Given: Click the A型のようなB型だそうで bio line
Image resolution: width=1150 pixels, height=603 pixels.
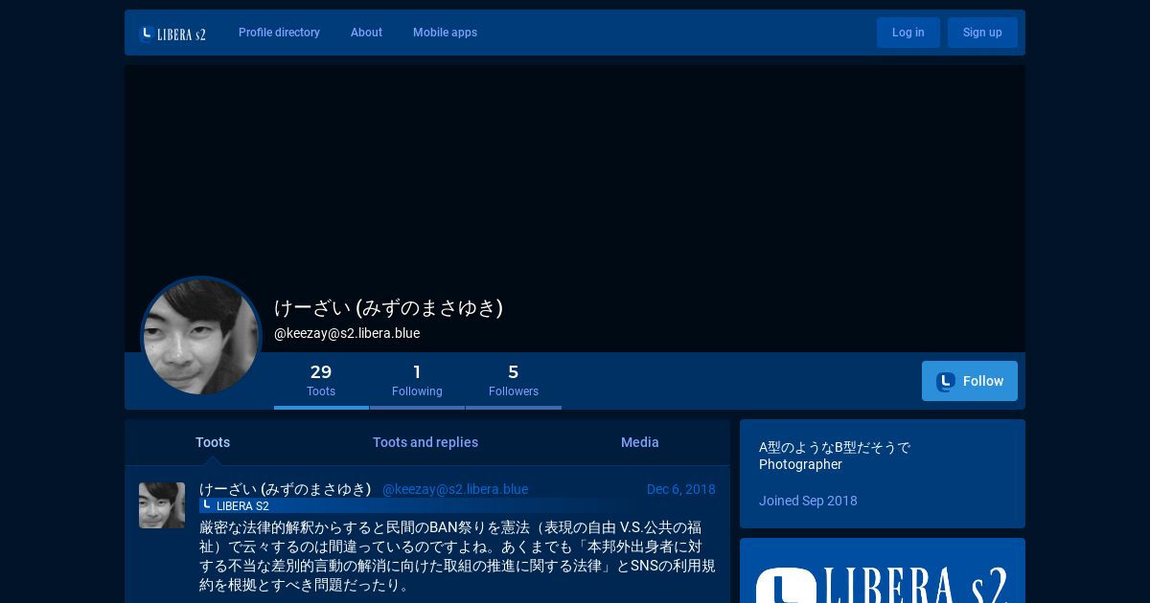Looking at the screenshot, I should (835, 447).
